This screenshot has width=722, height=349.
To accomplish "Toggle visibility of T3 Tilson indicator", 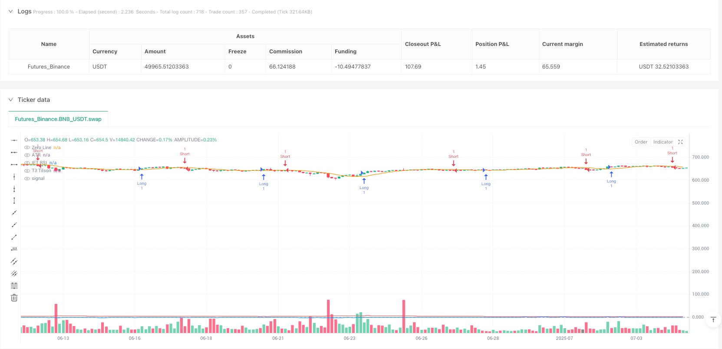I will (27, 170).
